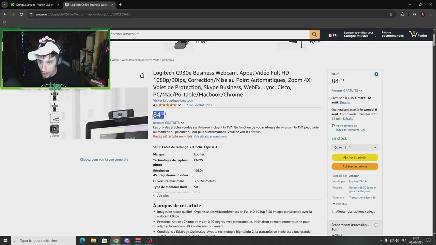Image resolution: width=436 pixels, height=245 pixels.
Task: Select the D'occasion – Bon radio button
Action: (x=376, y=225)
